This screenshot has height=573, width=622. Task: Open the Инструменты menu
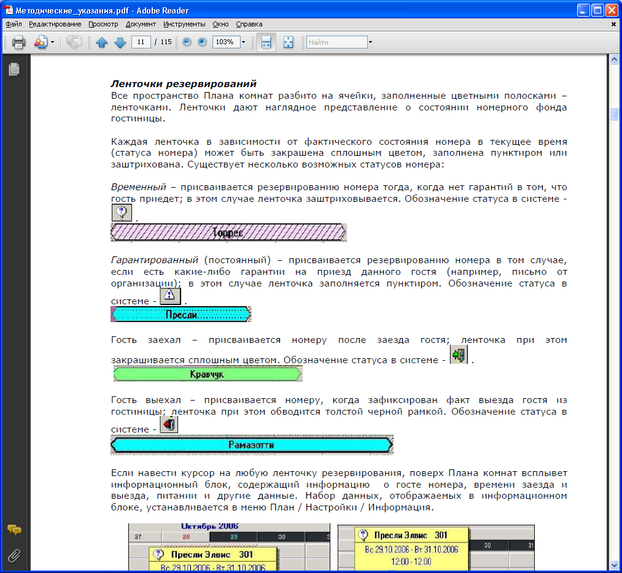point(184,24)
